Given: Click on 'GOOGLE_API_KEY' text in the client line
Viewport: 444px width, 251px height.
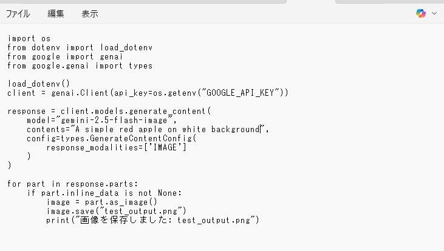Looking at the screenshot, I should pos(243,93).
